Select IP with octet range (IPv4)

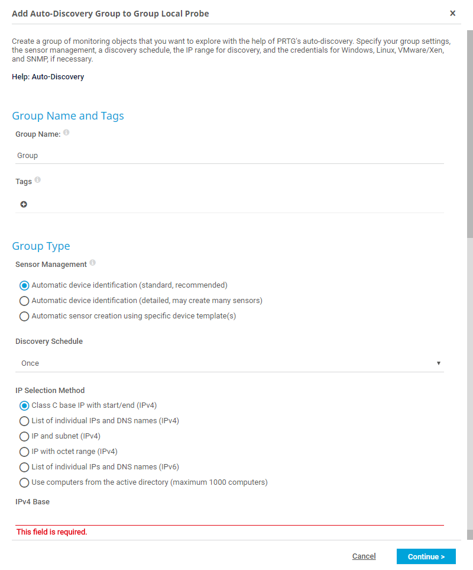click(24, 452)
